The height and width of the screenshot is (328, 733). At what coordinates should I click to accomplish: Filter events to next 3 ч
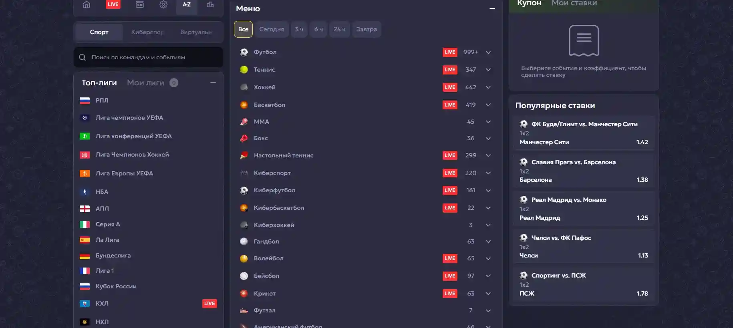tap(299, 29)
